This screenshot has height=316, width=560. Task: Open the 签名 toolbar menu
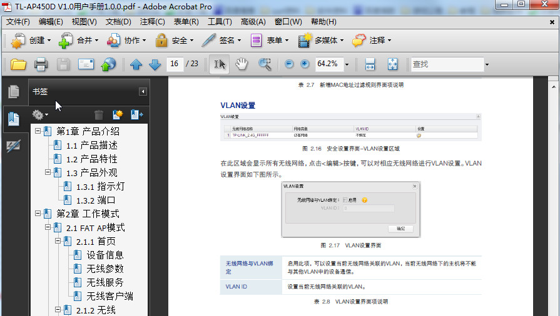point(221,41)
